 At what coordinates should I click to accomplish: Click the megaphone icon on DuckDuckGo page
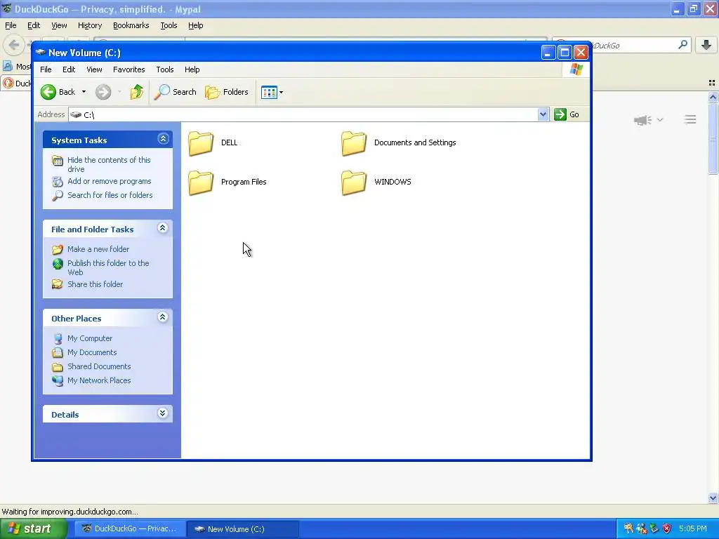tap(642, 120)
